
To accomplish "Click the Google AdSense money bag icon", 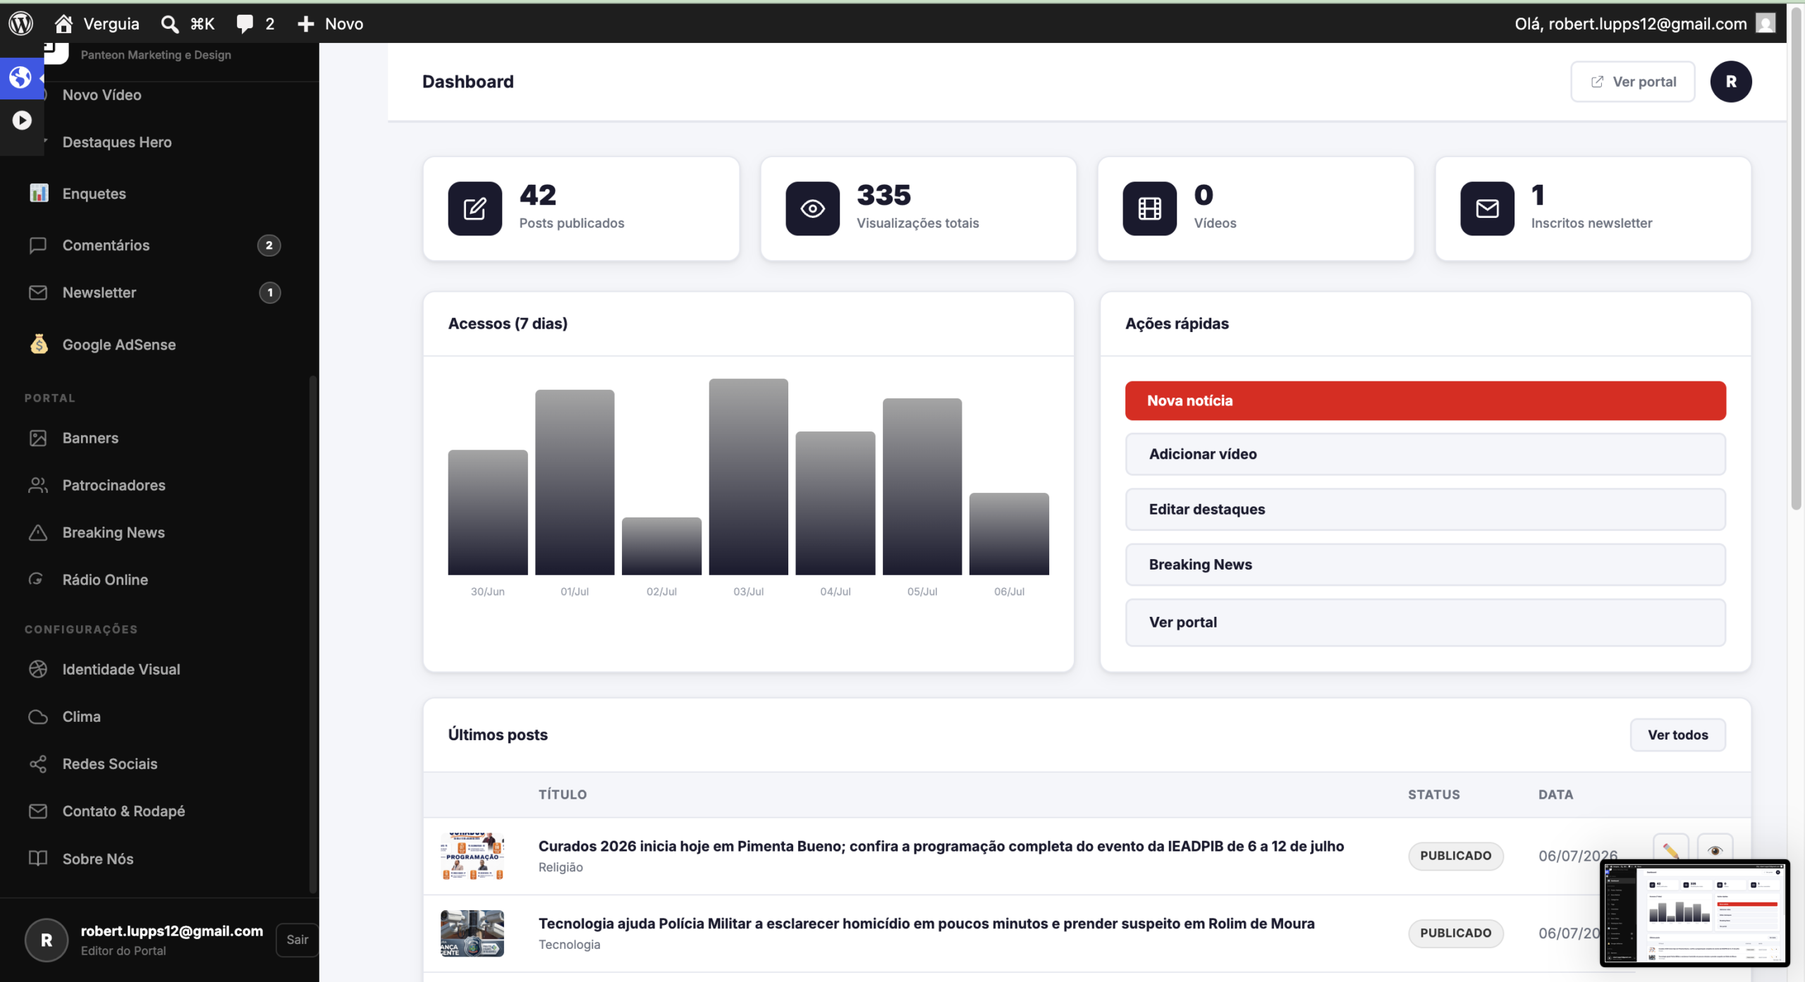I will 39,344.
